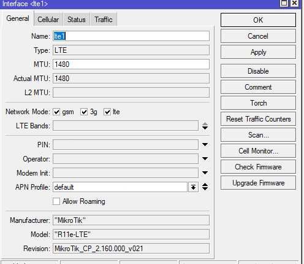The image size is (304, 264).
Task: Expand the PIN field arrow
Action: point(205,145)
